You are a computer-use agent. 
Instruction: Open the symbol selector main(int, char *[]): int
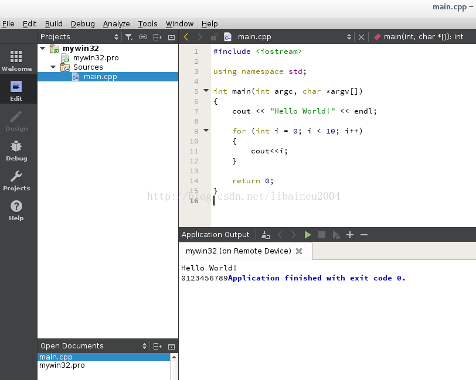click(423, 37)
